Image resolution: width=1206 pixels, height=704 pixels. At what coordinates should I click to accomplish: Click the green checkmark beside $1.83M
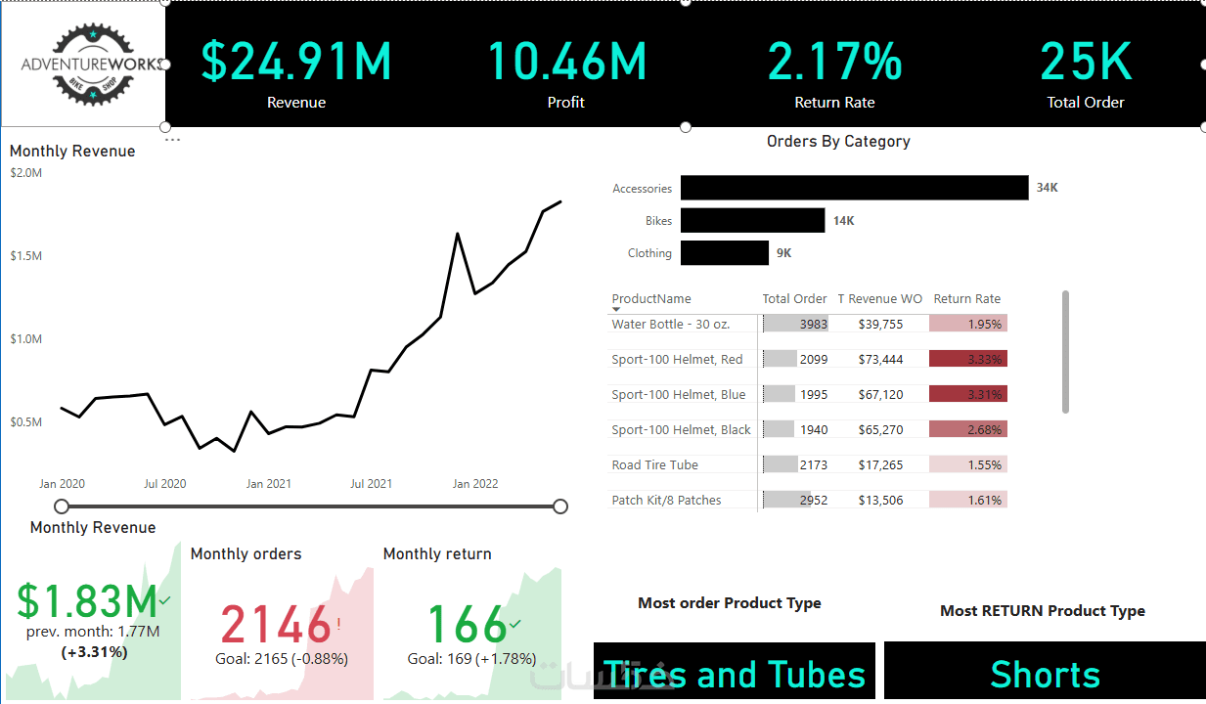click(164, 599)
